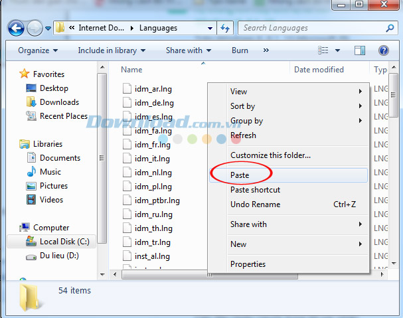Expand Share with in the context menu
This screenshot has width=403, height=318.
[288, 224]
